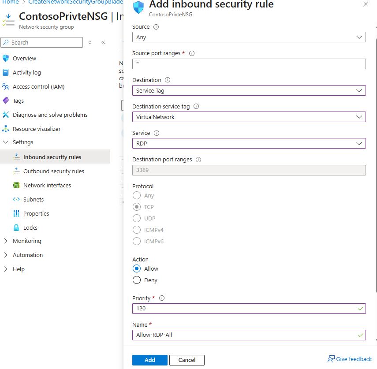Click the info icon next to Source

coord(156,27)
